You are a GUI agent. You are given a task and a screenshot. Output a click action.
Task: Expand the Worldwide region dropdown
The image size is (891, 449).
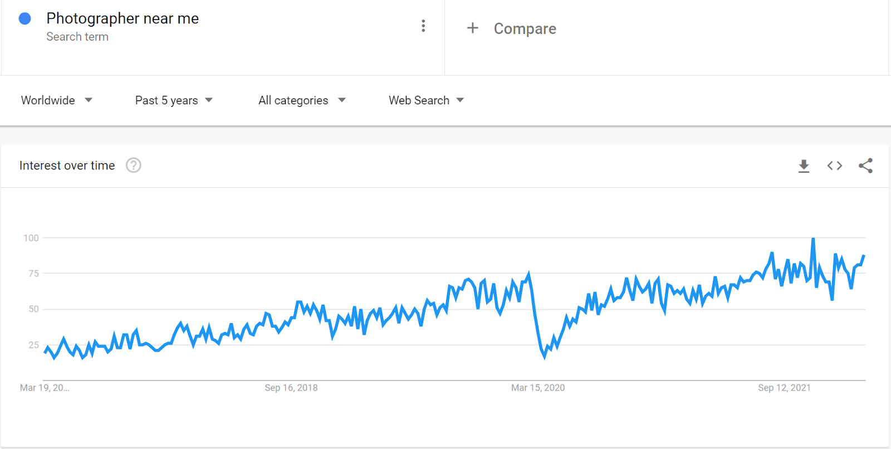click(56, 100)
